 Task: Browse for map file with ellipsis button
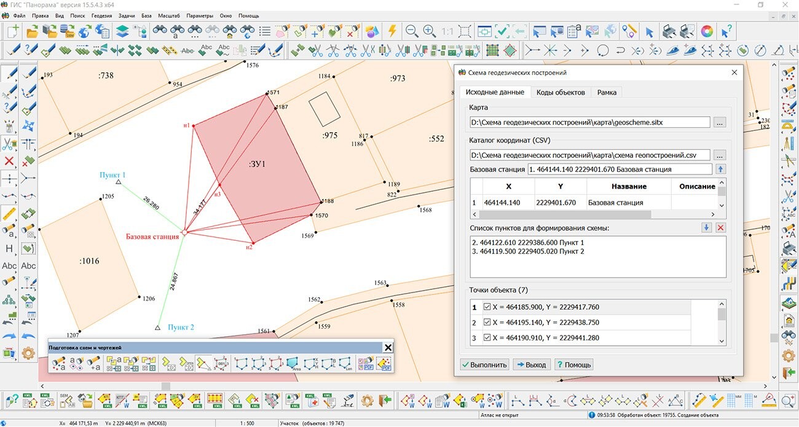point(720,122)
